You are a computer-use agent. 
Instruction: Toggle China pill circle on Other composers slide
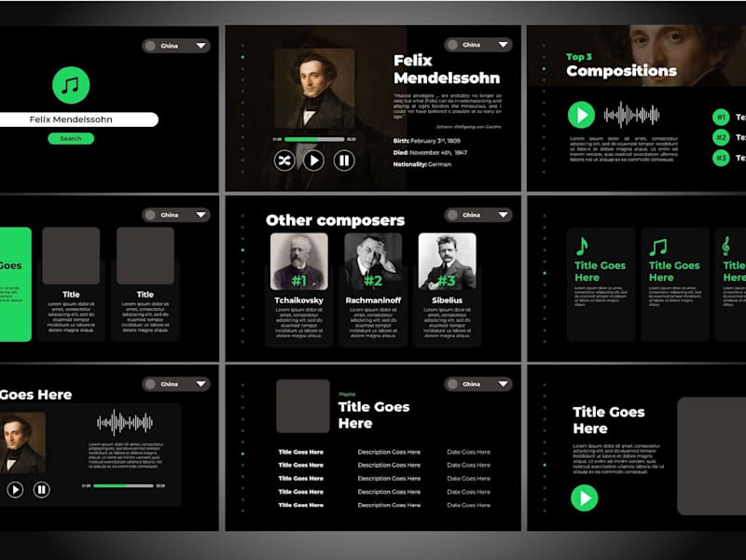452,215
